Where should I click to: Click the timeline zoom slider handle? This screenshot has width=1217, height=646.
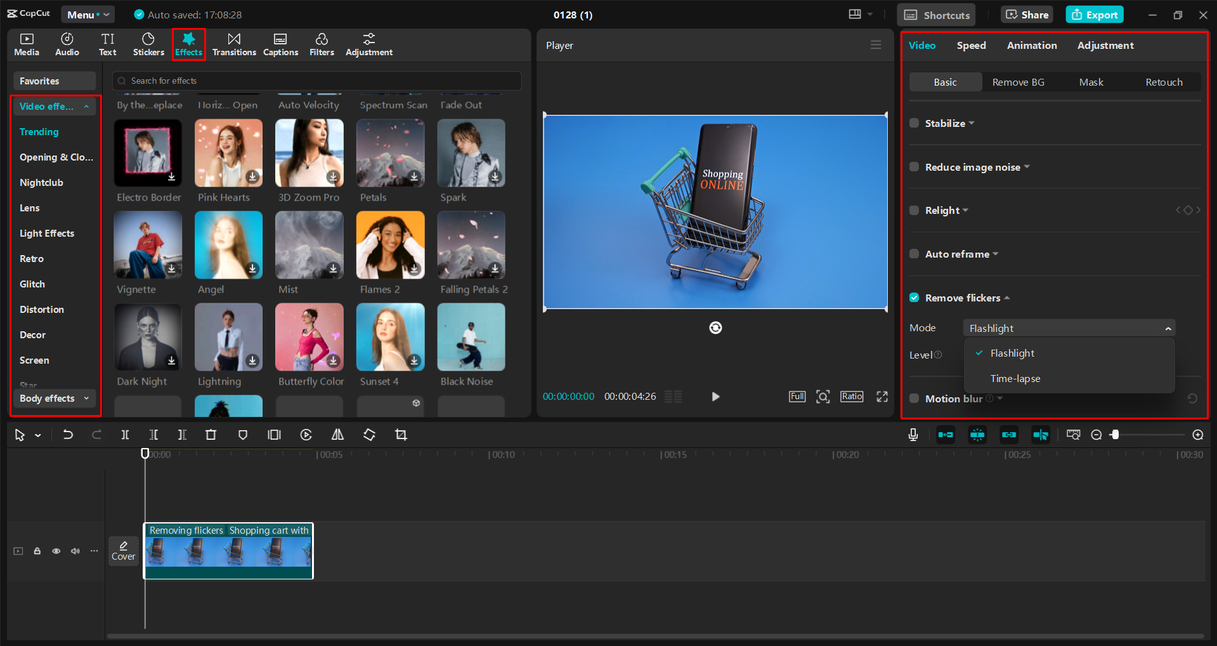[1115, 435]
